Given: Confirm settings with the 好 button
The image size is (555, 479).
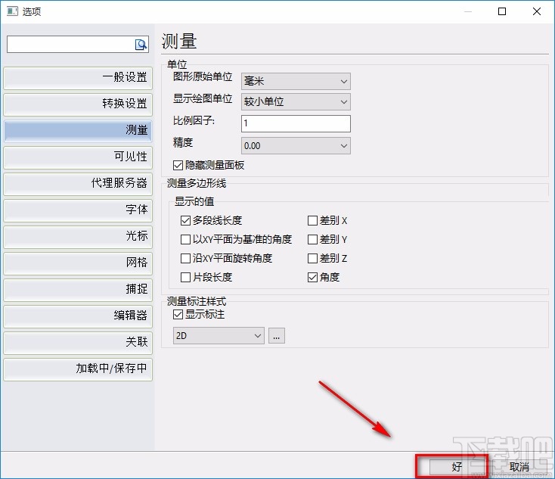Looking at the screenshot, I should (x=457, y=467).
